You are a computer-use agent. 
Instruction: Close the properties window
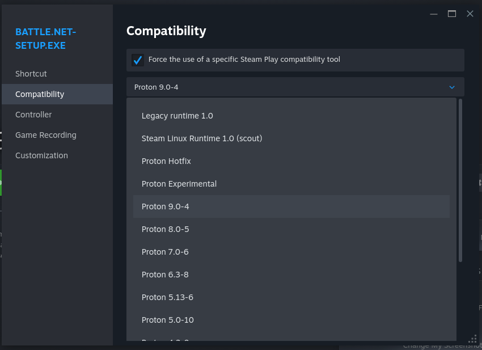point(470,14)
